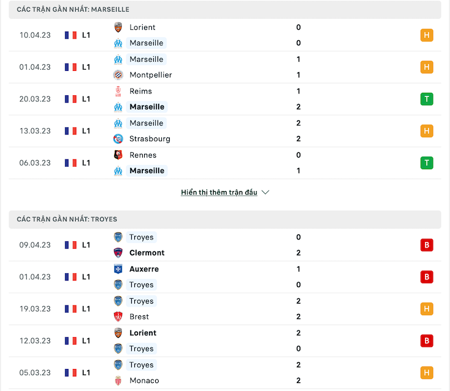This screenshot has height=391, width=450.
Task: Click the Rennes club crest icon
Action: coord(118,155)
